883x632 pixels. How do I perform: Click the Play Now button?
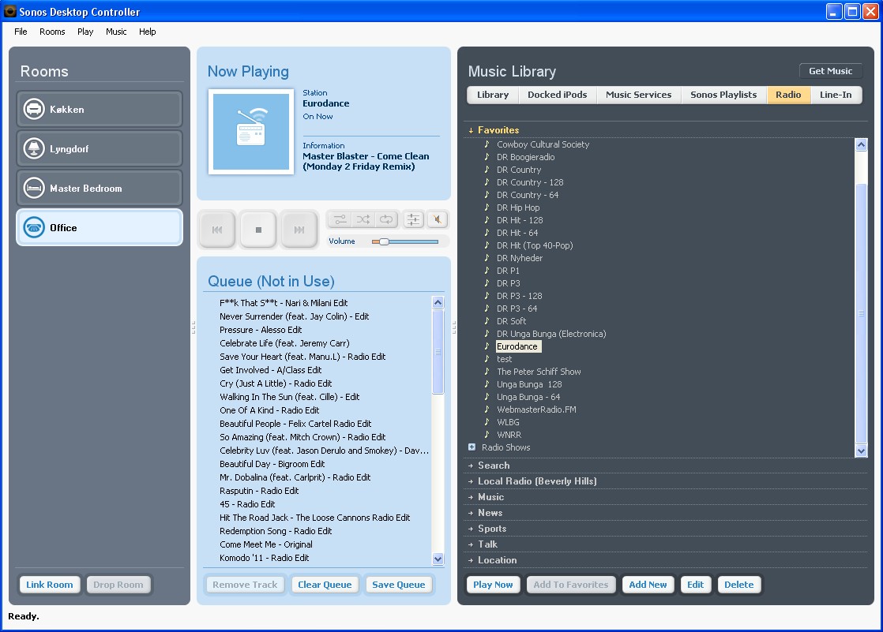[493, 584]
